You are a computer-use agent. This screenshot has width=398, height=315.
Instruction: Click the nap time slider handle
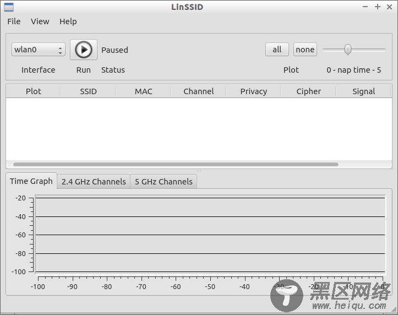click(348, 50)
